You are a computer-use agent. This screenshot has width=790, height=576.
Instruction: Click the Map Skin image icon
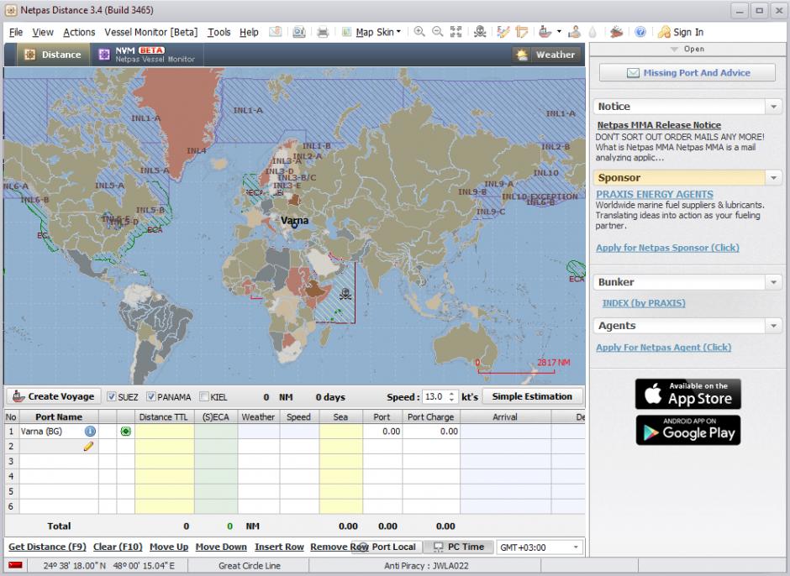[346, 32]
